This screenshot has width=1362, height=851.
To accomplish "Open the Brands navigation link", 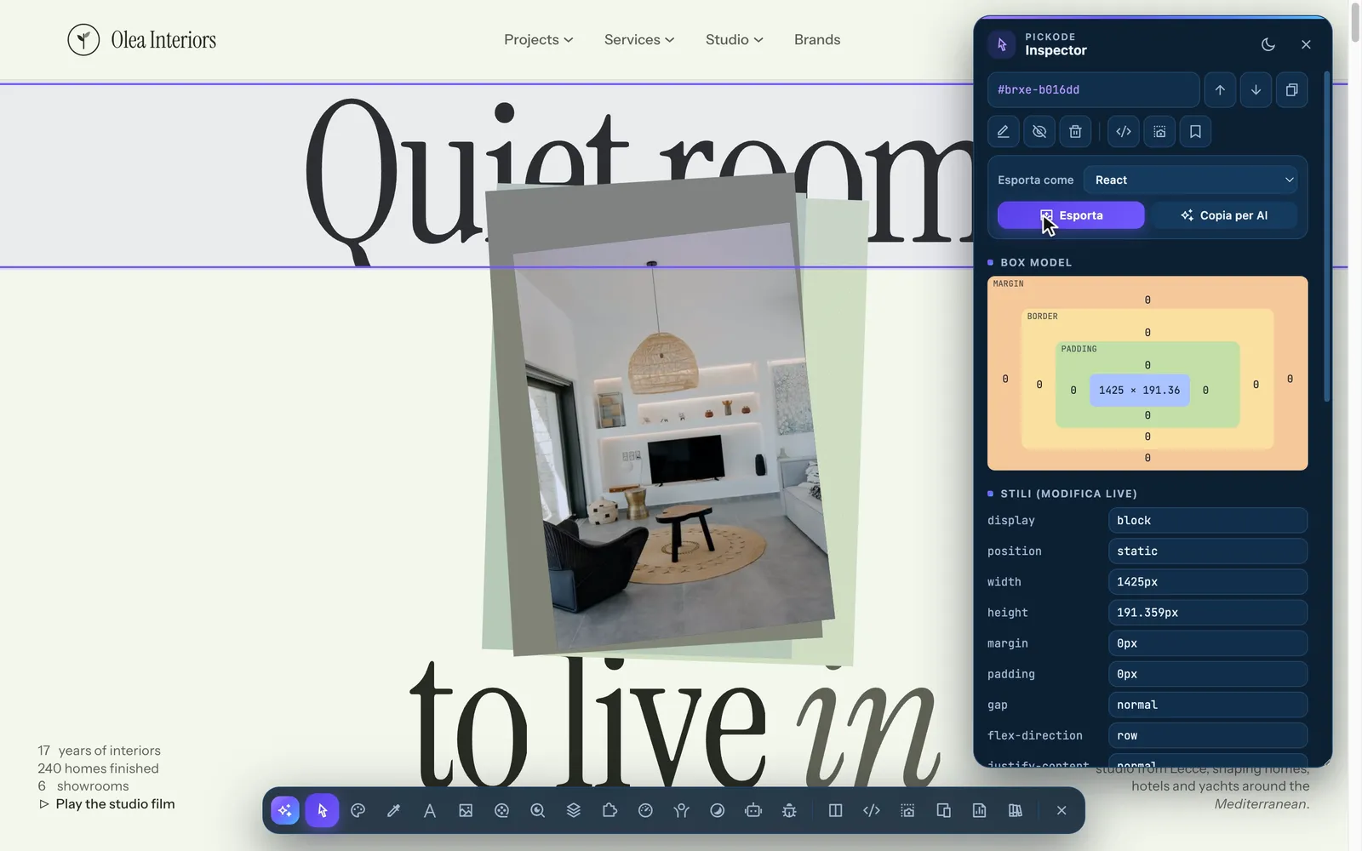I will [x=817, y=40].
